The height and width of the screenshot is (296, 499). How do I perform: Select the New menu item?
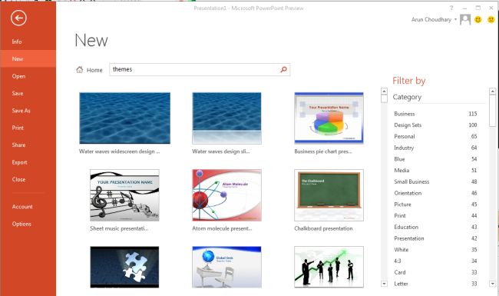[28, 59]
